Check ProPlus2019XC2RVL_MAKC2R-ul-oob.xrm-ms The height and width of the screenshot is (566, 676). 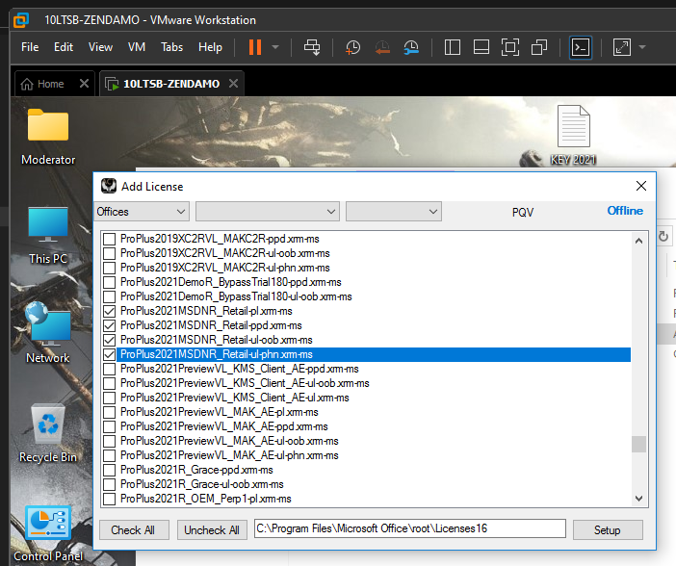point(110,253)
